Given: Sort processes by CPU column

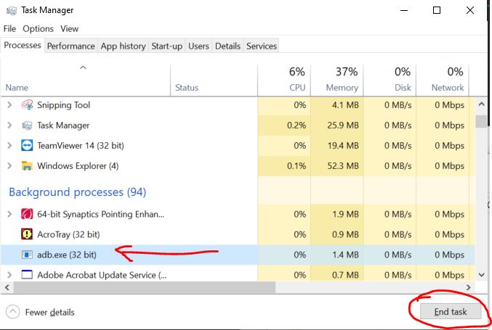Looking at the screenshot, I should [284, 81].
